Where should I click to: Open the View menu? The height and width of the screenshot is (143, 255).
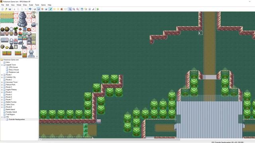pyautogui.click(x=13, y=5)
